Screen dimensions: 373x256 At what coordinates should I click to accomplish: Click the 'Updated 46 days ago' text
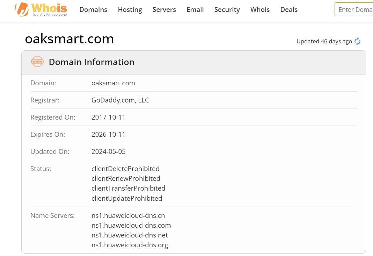324,41
